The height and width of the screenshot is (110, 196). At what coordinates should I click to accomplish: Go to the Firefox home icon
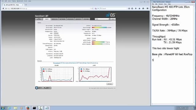point(139,9)
